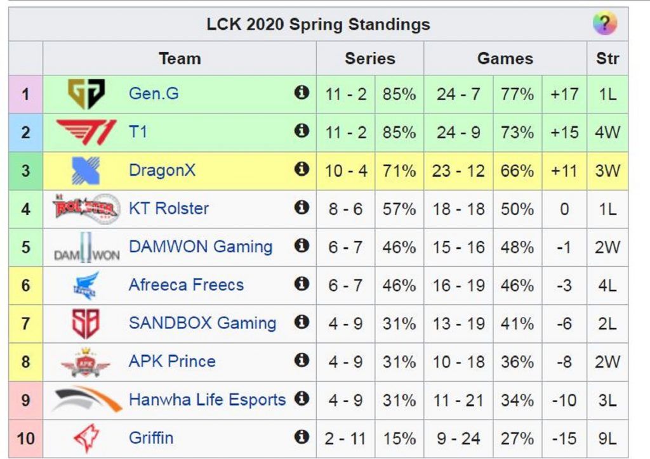Image resolution: width=650 pixels, height=459 pixels.
Task: Go to Hanwha Life Esports link
Action: [x=207, y=400]
